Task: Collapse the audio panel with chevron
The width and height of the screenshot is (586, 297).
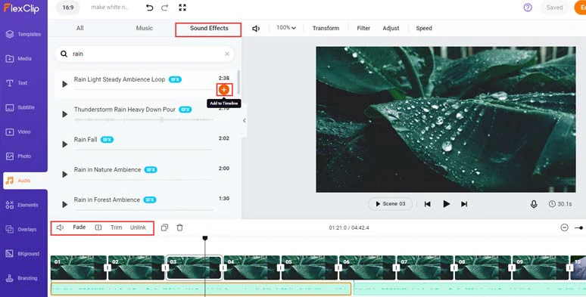Action: [x=244, y=120]
